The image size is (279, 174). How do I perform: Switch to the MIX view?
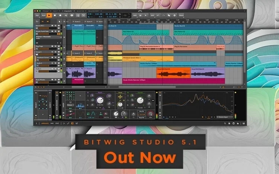[x=52, y=124]
